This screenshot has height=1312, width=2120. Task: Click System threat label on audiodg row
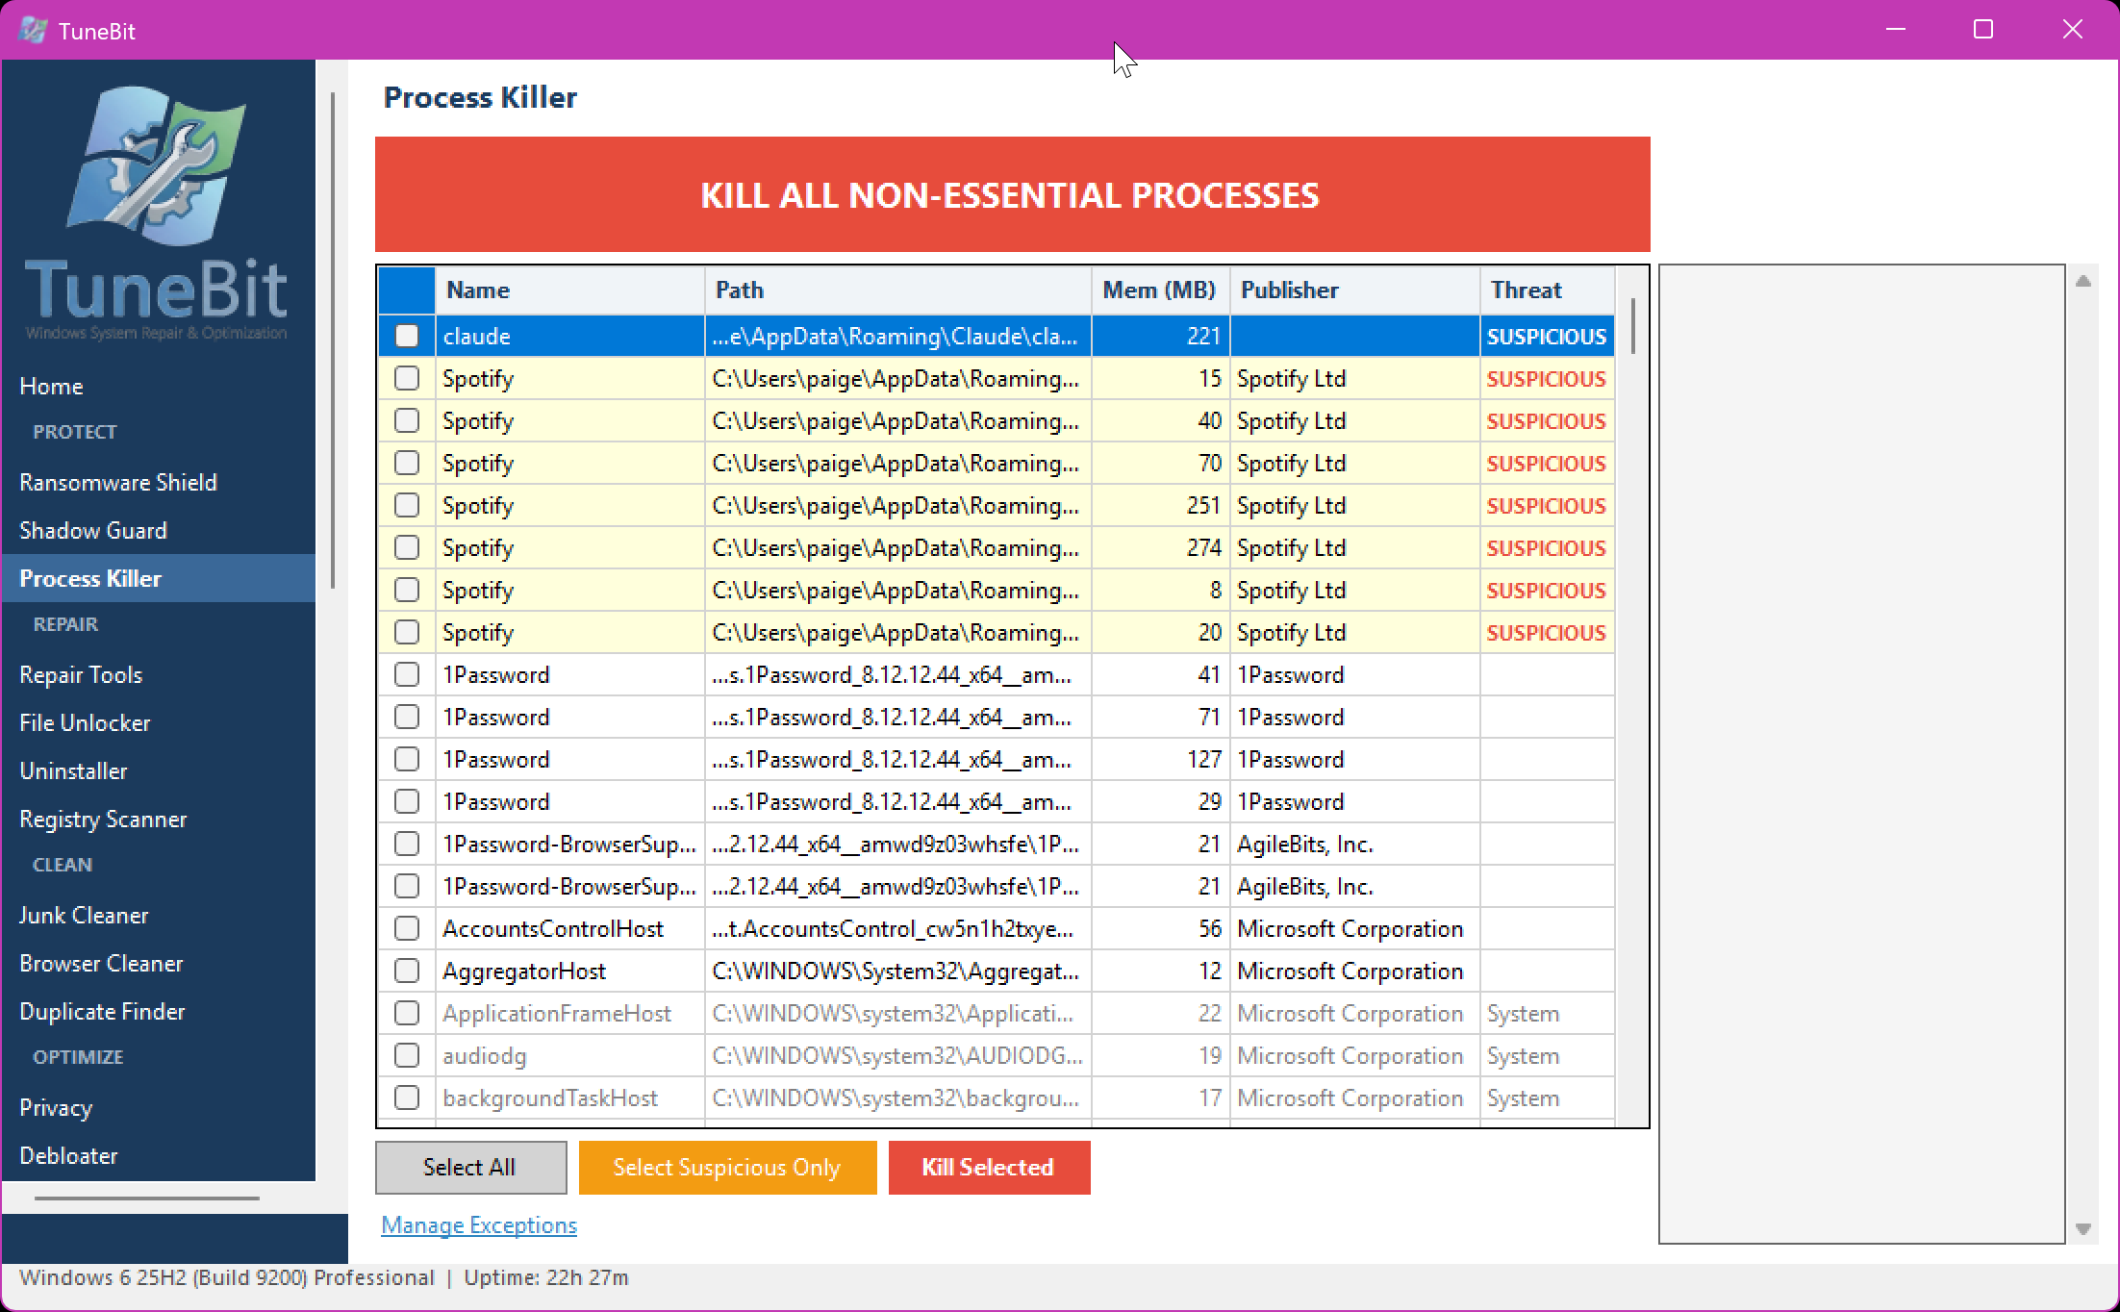coord(1524,1055)
